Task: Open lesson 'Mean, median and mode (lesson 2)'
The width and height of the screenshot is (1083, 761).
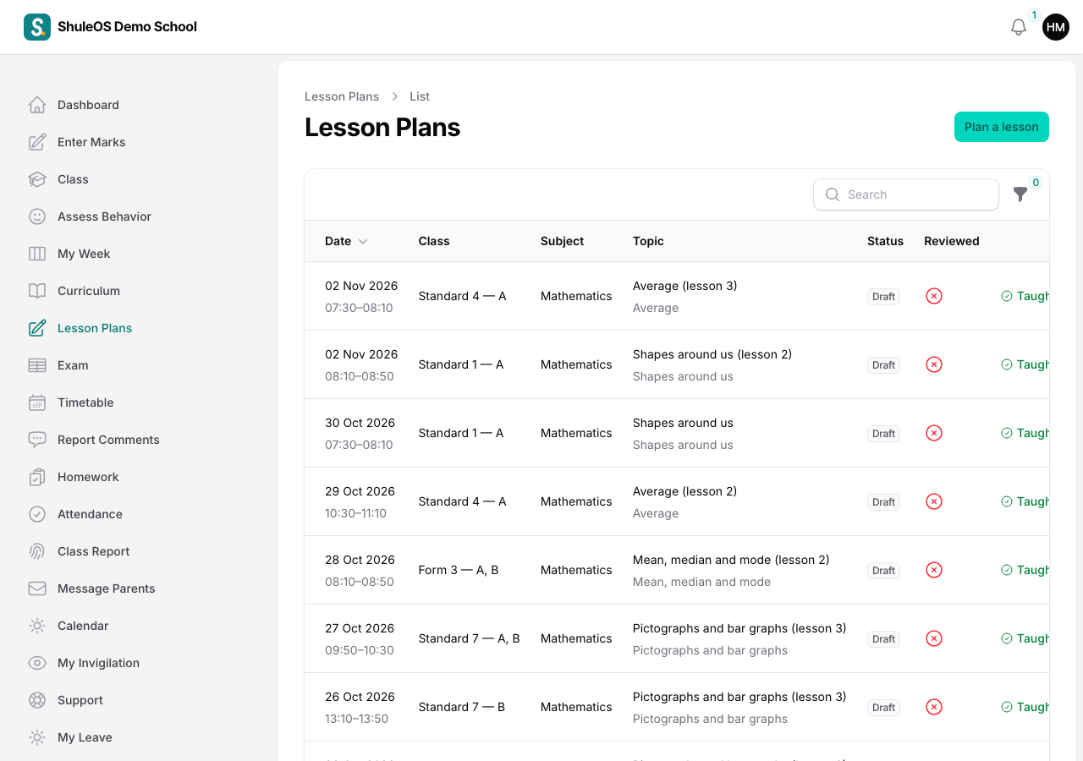Action: pos(731,560)
